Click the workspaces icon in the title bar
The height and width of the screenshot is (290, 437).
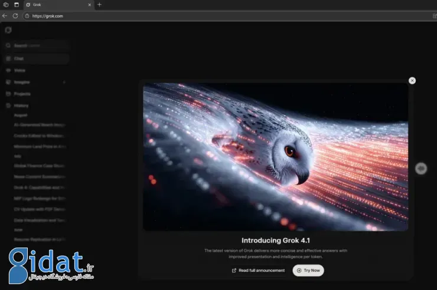click(x=6, y=5)
